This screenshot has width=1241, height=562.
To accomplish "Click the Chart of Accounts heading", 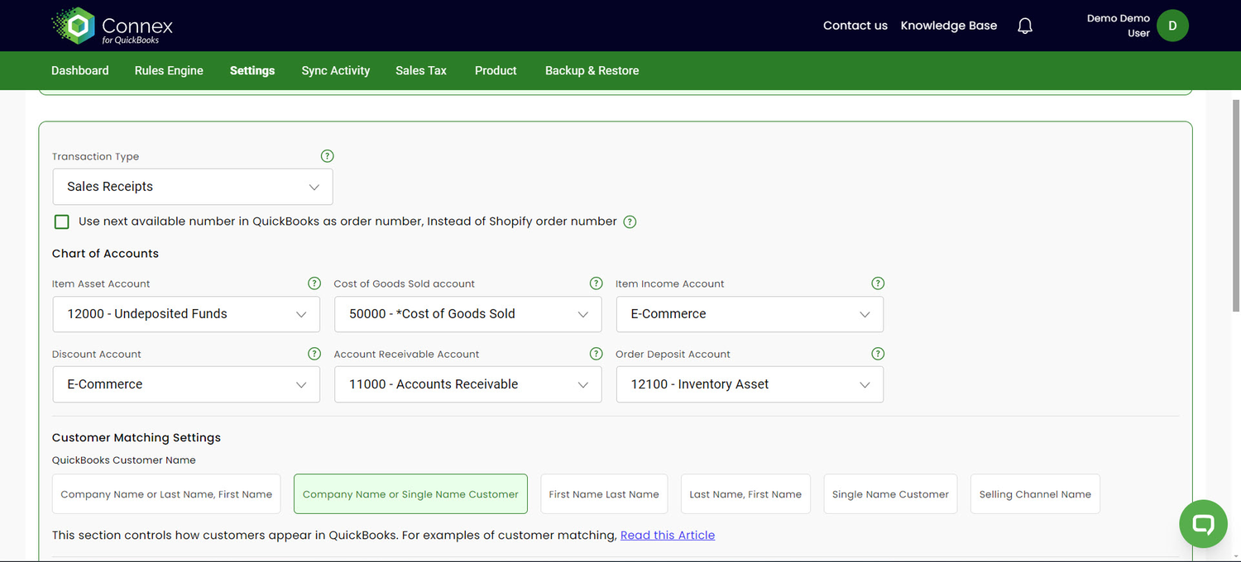I will click(105, 254).
